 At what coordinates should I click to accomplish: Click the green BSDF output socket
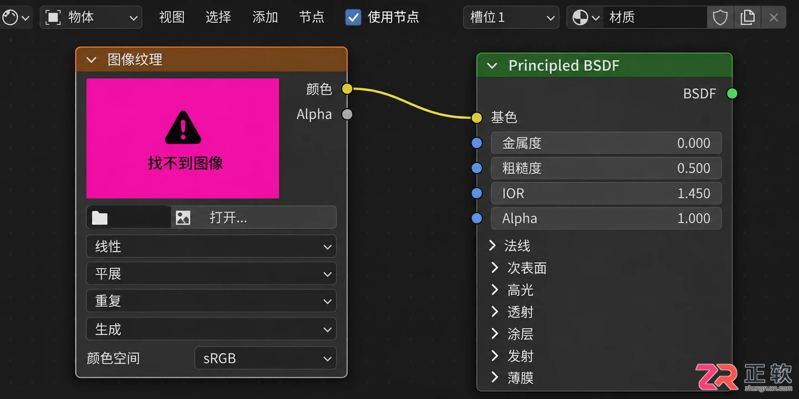(732, 94)
